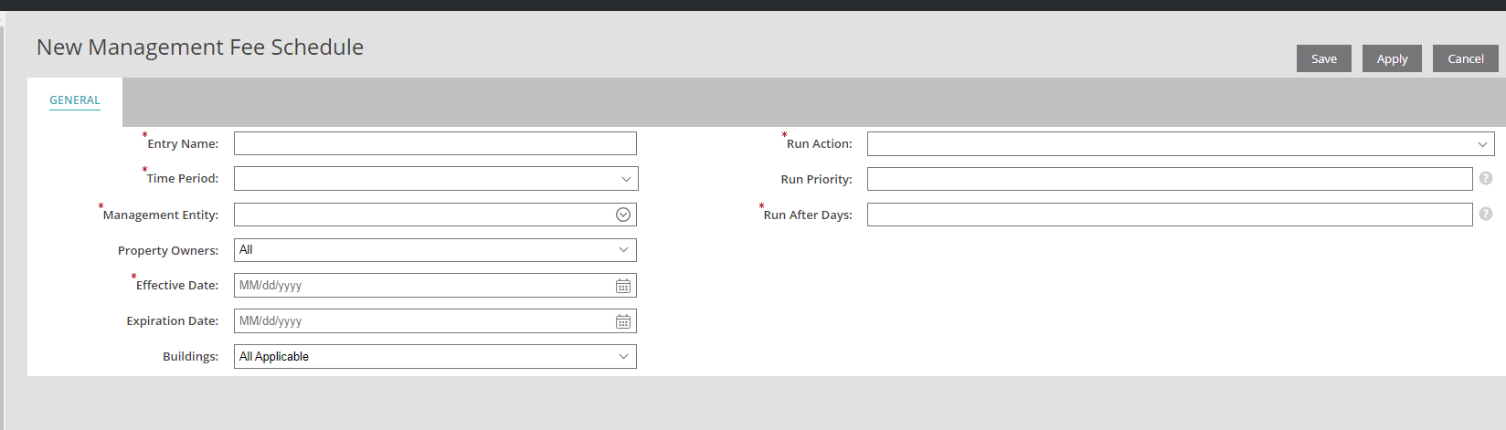Click into the Management Entity field

pos(423,215)
